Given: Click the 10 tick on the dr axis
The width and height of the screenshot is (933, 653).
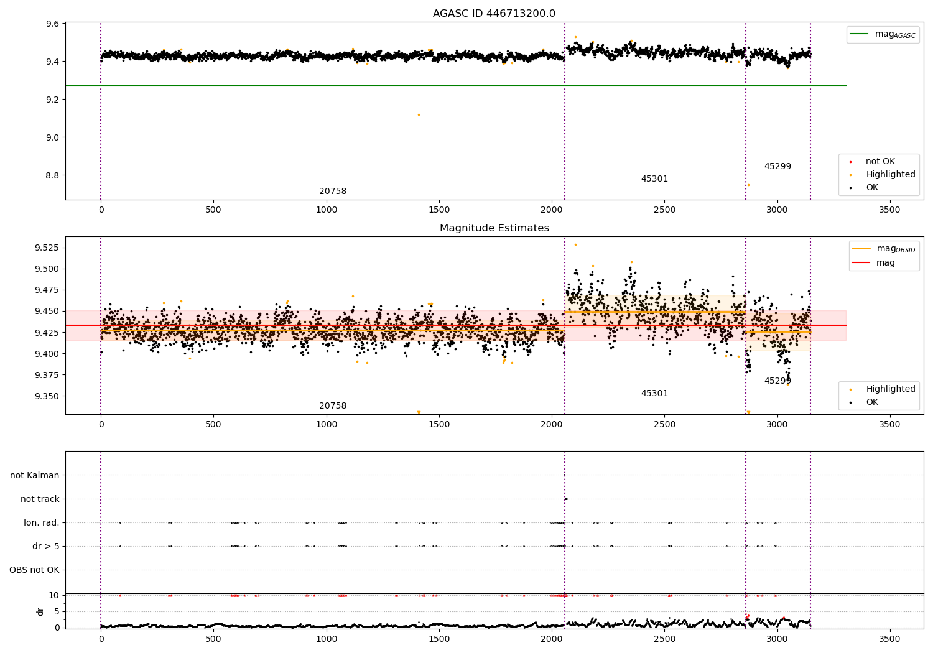Looking at the screenshot, I should click(54, 595).
